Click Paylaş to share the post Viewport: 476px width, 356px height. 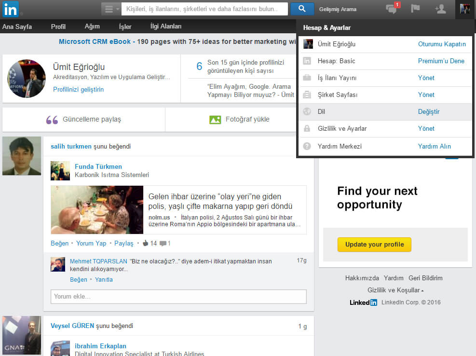click(x=123, y=243)
